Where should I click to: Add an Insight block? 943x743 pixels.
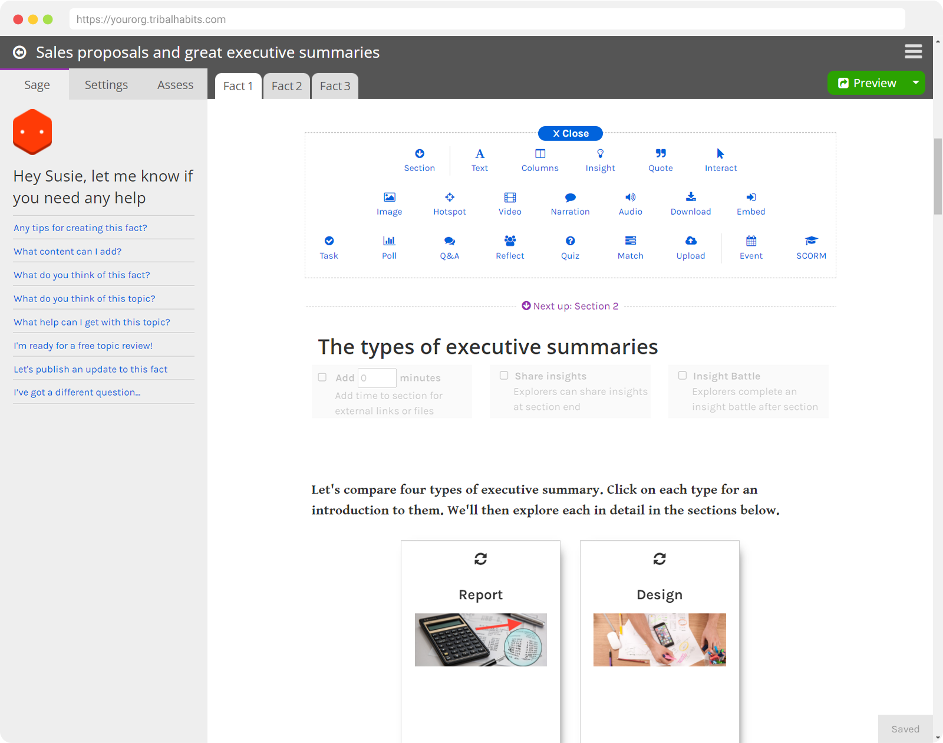pyautogui.click(x=600, y=160)
